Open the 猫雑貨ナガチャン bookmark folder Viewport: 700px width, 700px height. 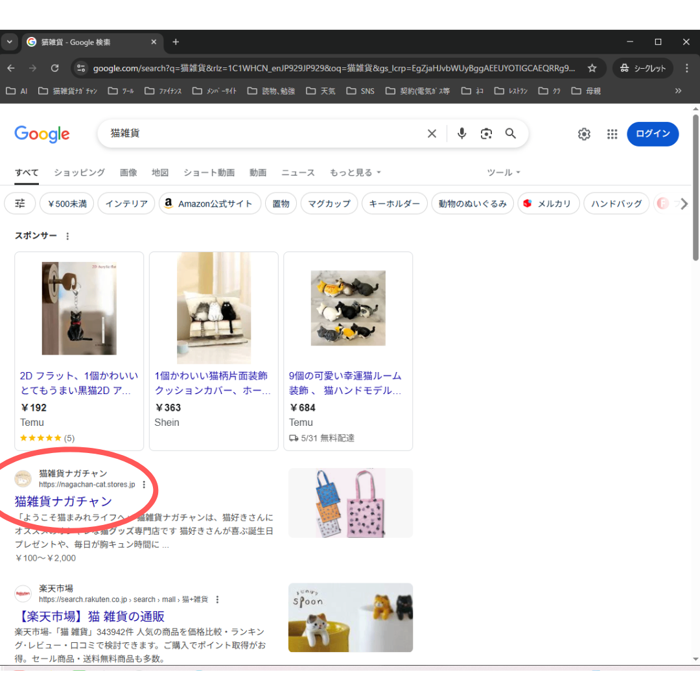pos(68,91)
